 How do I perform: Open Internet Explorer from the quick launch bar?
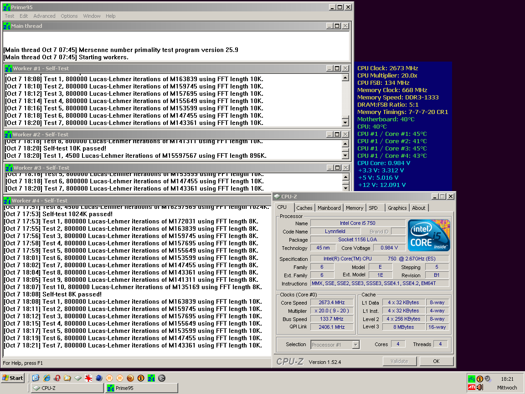[46, 378]
